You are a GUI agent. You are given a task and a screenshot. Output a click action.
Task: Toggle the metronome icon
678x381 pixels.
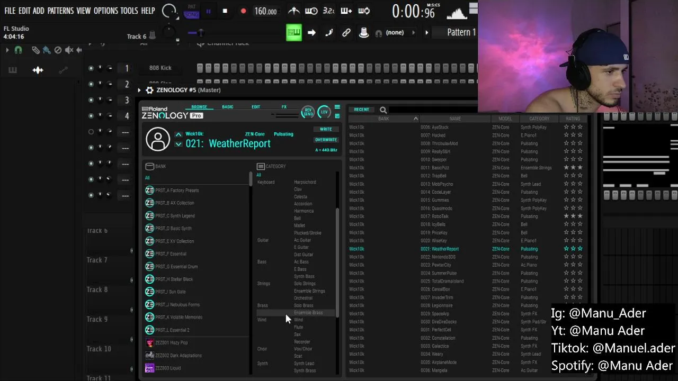(294, 11)
